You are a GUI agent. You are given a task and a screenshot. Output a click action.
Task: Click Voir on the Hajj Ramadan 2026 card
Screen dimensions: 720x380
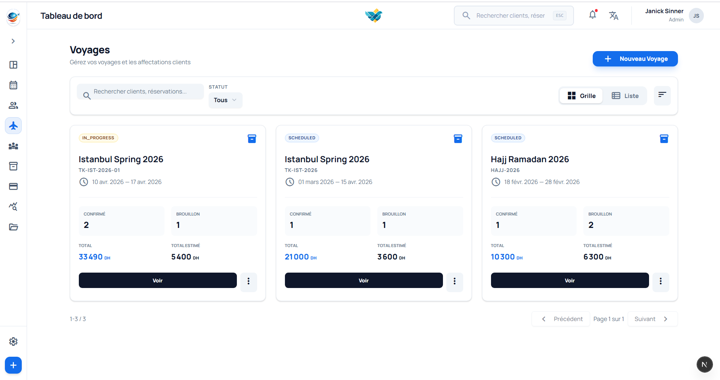coord(569,280)
